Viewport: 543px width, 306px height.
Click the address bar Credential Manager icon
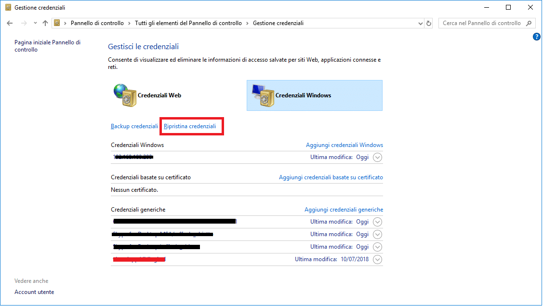(57, 23)
